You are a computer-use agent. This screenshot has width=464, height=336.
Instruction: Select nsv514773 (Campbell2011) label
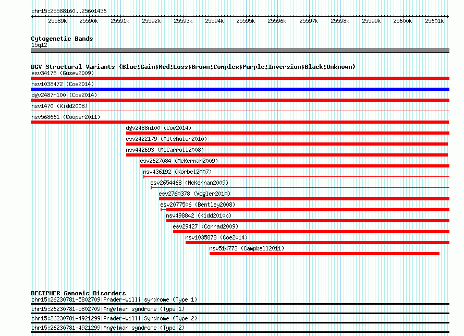tap(247, 248)
